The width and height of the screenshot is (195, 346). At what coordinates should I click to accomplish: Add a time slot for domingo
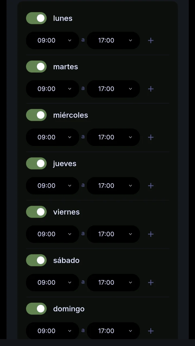point(151,331)
